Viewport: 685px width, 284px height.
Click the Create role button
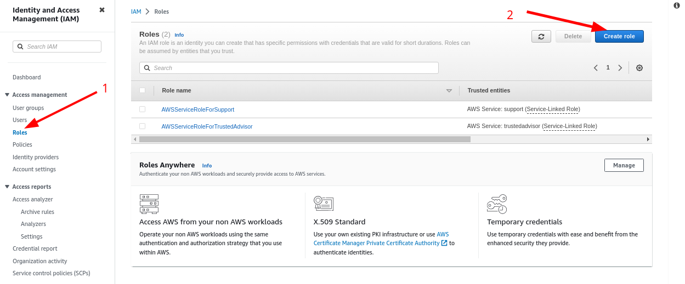click(619, 36)
